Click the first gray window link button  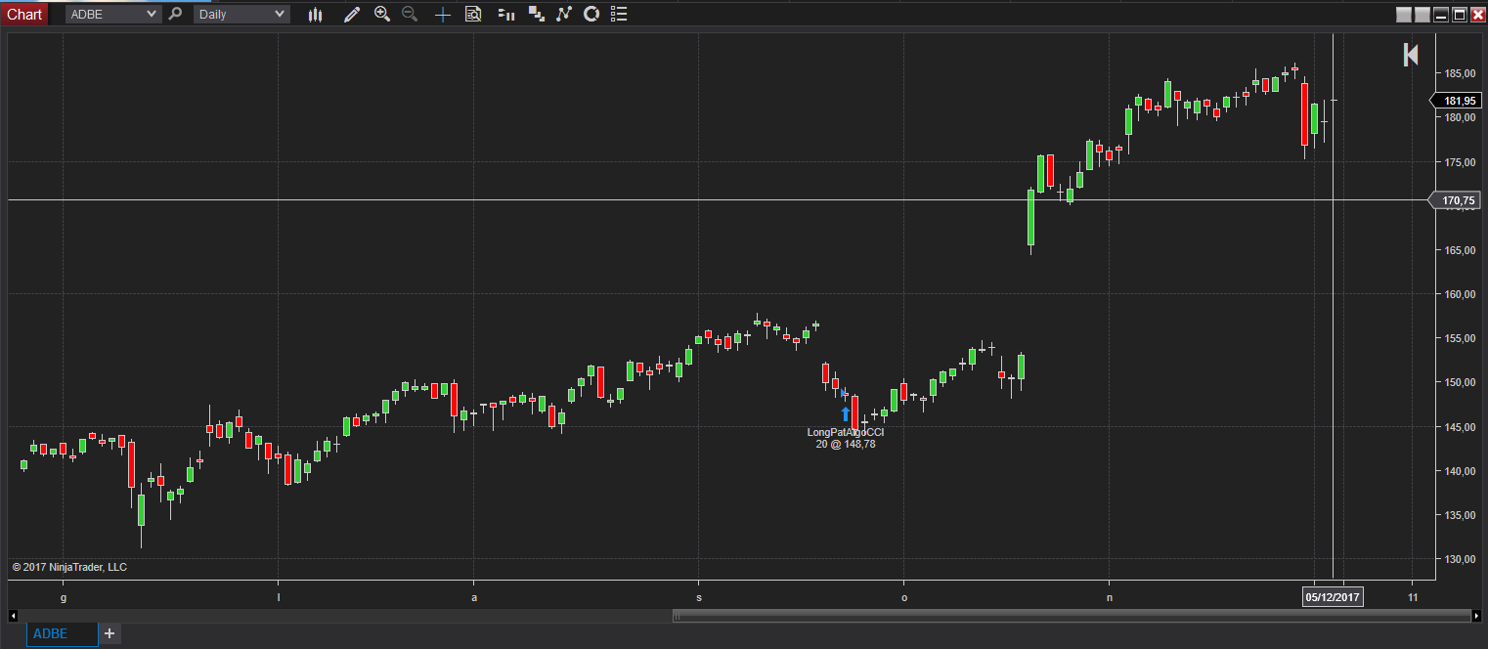[1404, 15]
